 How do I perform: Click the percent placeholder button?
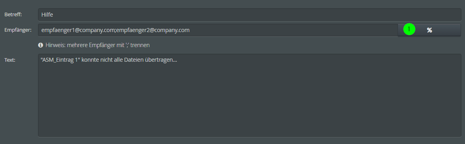tap(429, 30)
